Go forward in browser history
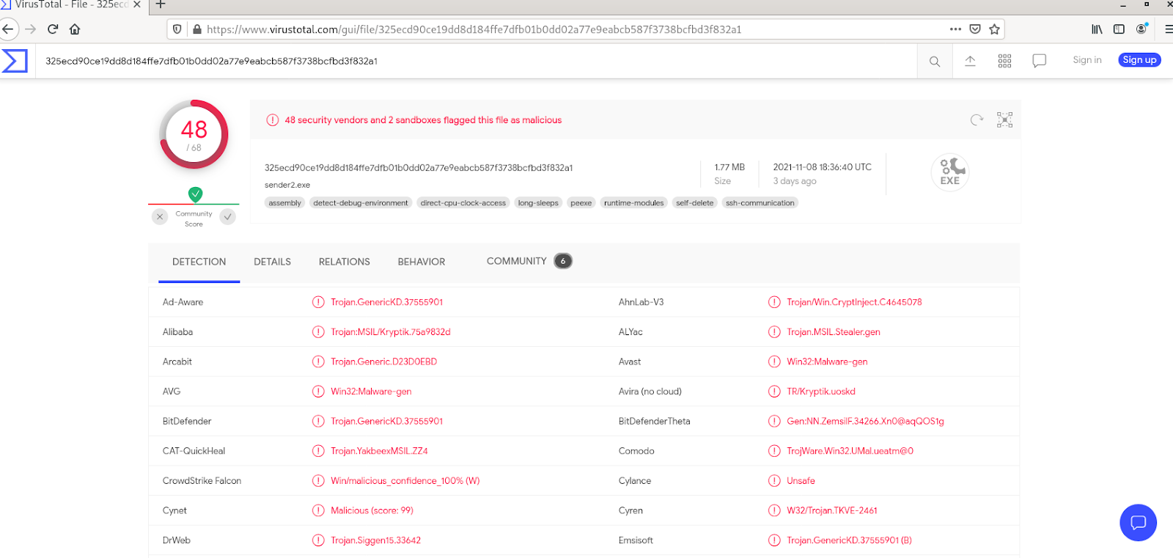The height and width of the screenshot is (558, 1173). pyautogui.click(x=30, y=29)
